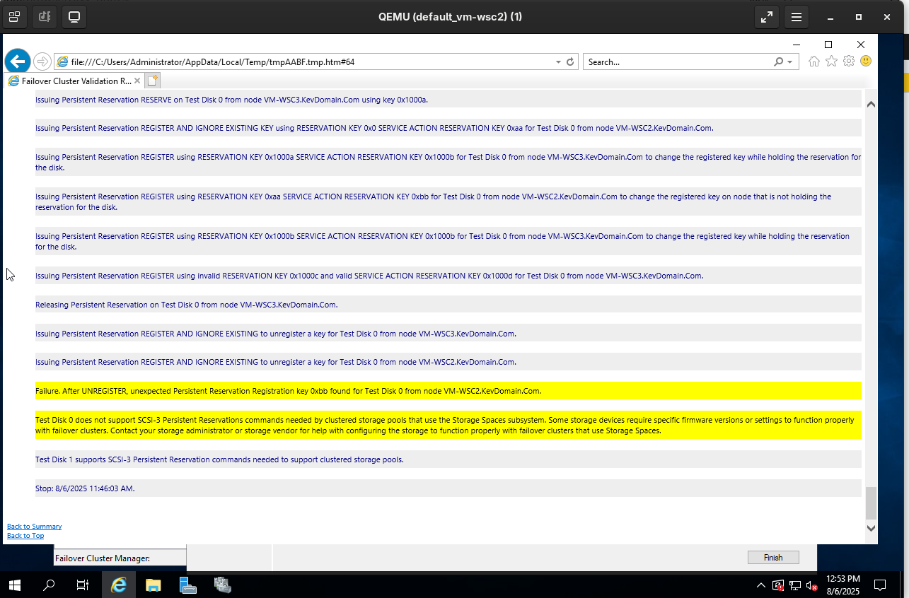Show hidden system tray icons
Viewport: 909px width, 598px height.
[761, 586]
